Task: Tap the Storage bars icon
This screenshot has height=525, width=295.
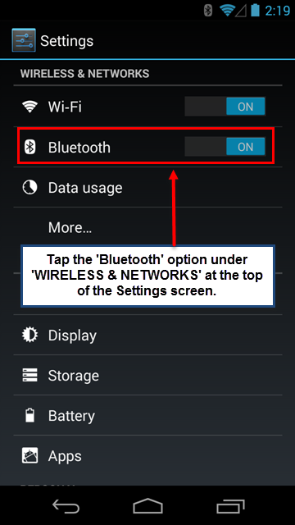Action: pyautogui.click(x=29, y=376)
